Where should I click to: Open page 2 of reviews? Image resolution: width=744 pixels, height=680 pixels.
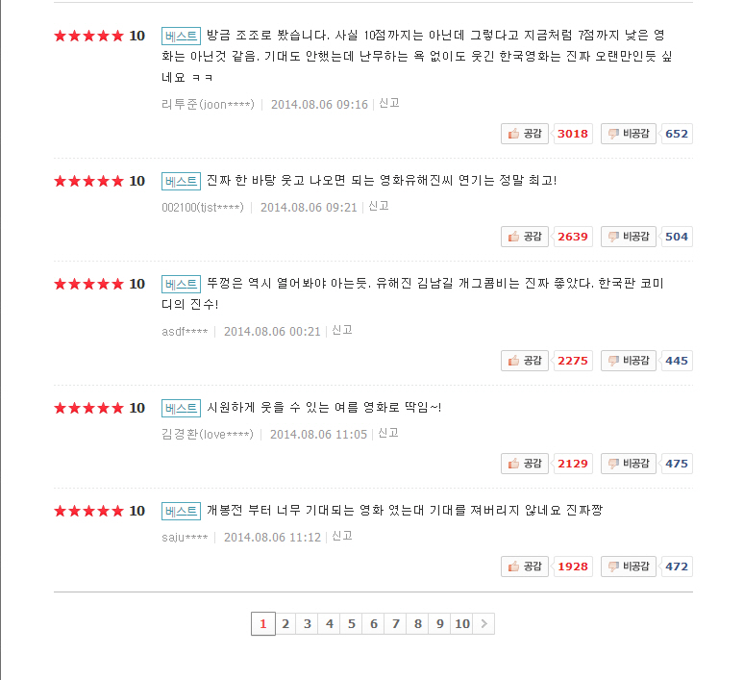[x=285, y=623]
